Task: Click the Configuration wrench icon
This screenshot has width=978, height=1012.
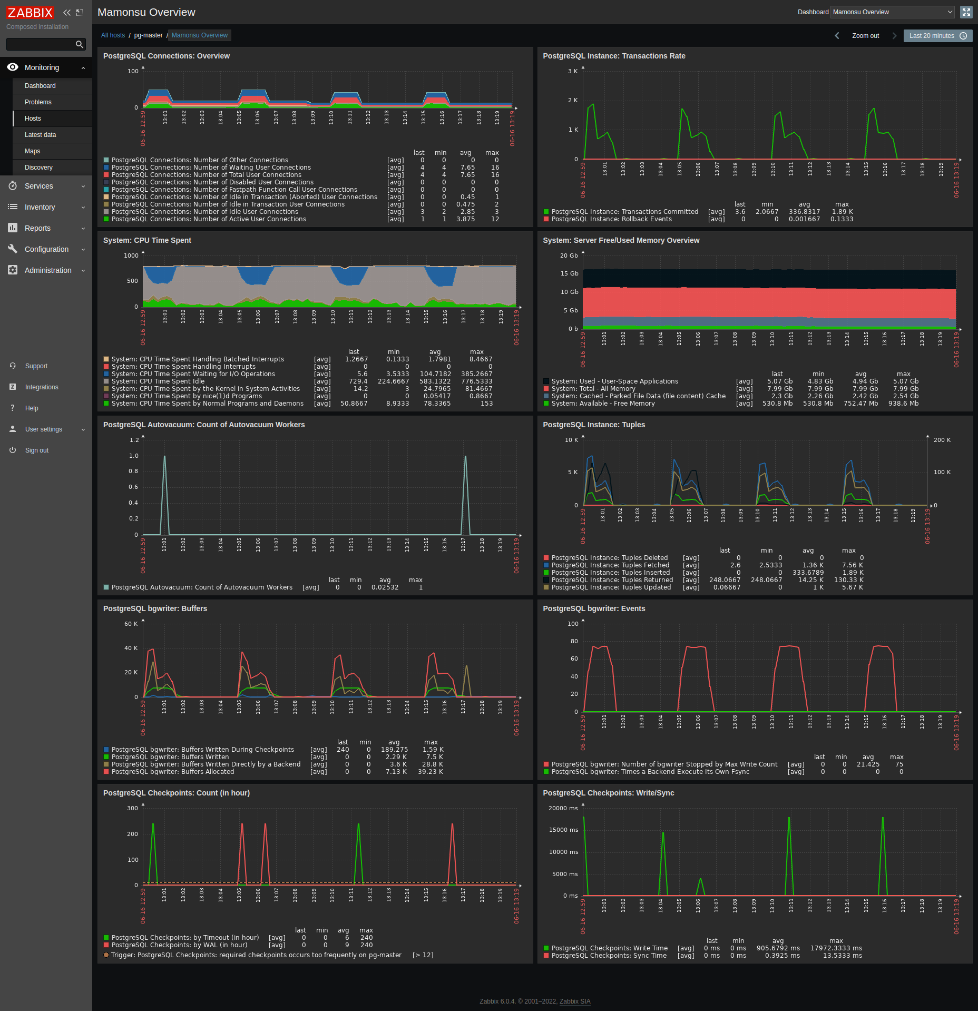Action: tap(13, 249)
